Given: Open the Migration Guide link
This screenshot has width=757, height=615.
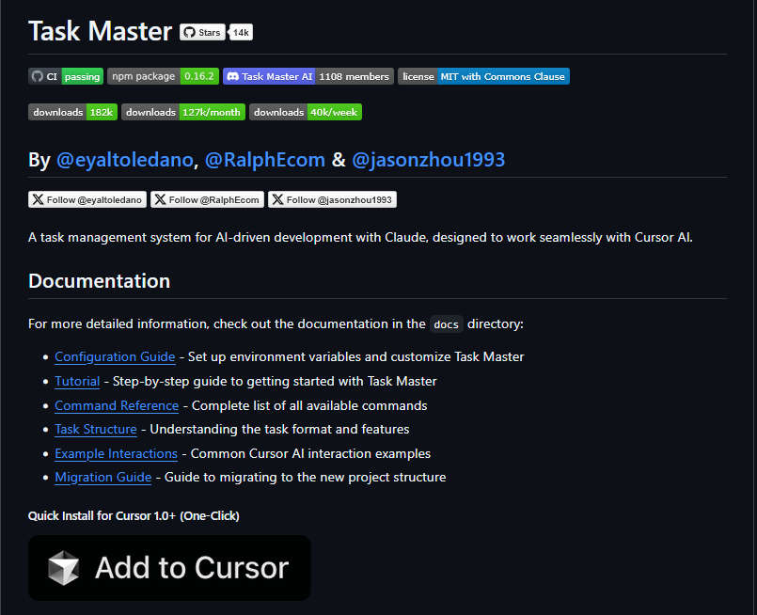Looking at the screenshot, I should coord(103,478).
